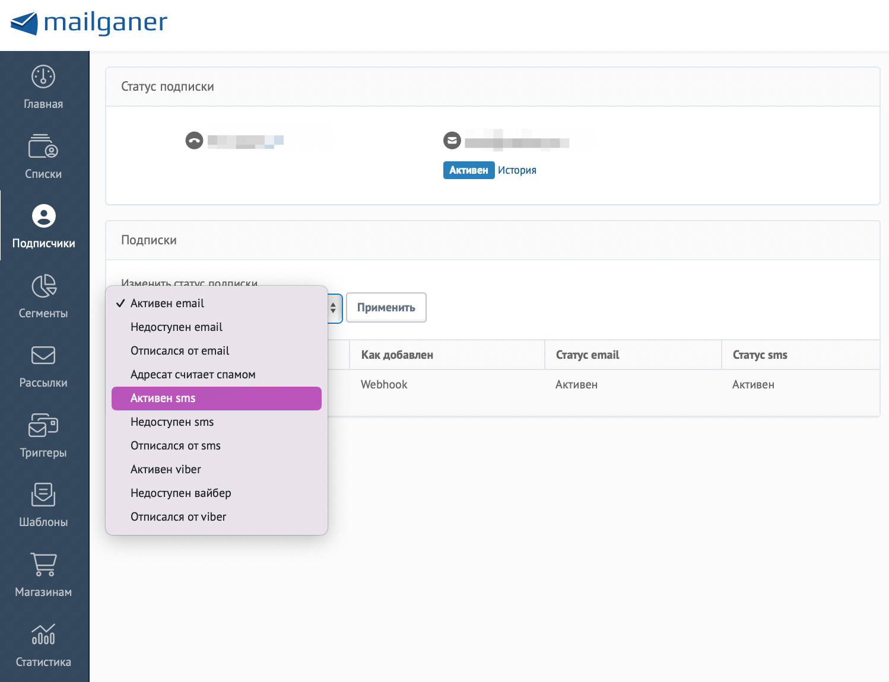Image resolution: width=889 pixels, height=682 pixels.
Task: Select 'Адресат считает спамом' option
Action: pyautogui.click(x=217, y=374)
